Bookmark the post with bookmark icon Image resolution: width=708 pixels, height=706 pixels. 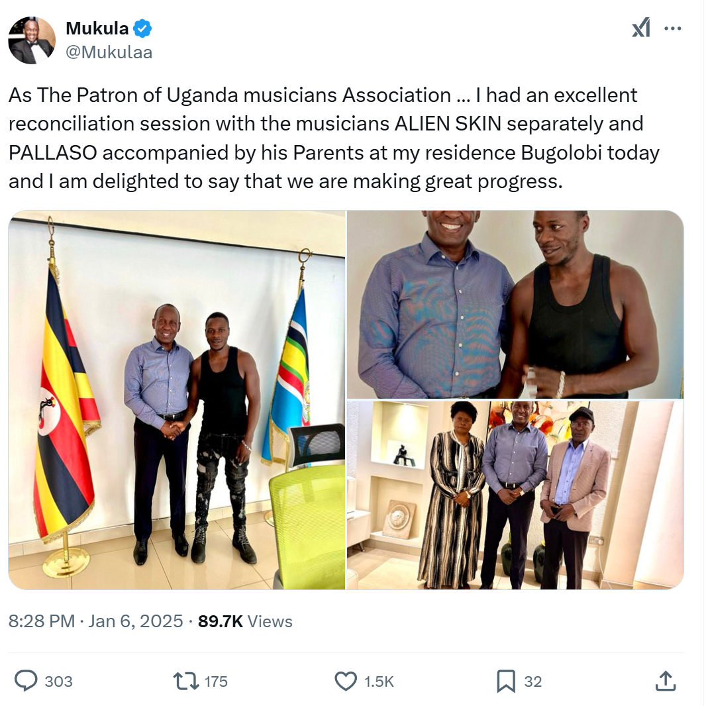(506, 681)
